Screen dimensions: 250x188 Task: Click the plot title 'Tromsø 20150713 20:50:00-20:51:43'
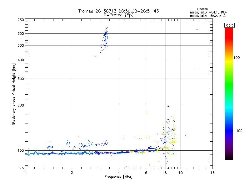pos(118,11)
